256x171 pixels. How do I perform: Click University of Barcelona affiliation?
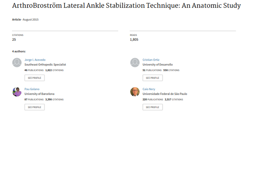pos(39,94)
